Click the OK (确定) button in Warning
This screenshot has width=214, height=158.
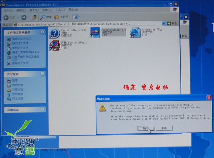pos(146,128)
